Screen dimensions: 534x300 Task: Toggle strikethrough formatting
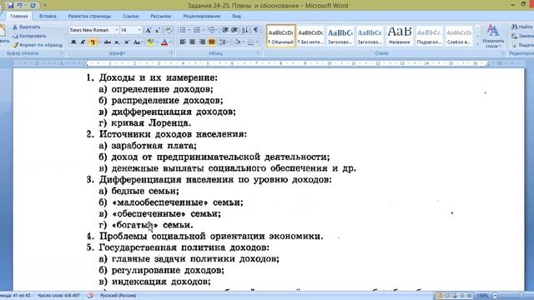click(x=108, y=42)
